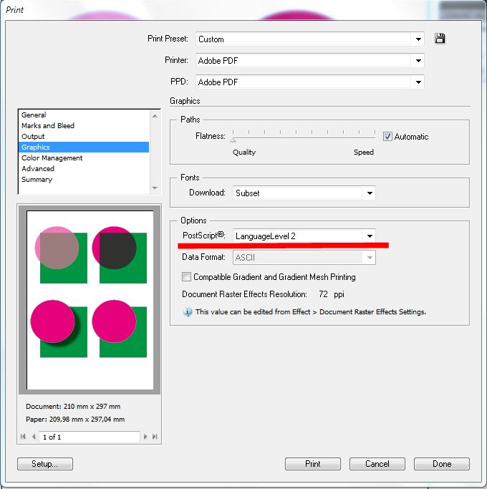Image resolution: width=487 pixels, height=489 pixels.
Task: Select Marks and Bleed in the options list
Action: point(84,126)
